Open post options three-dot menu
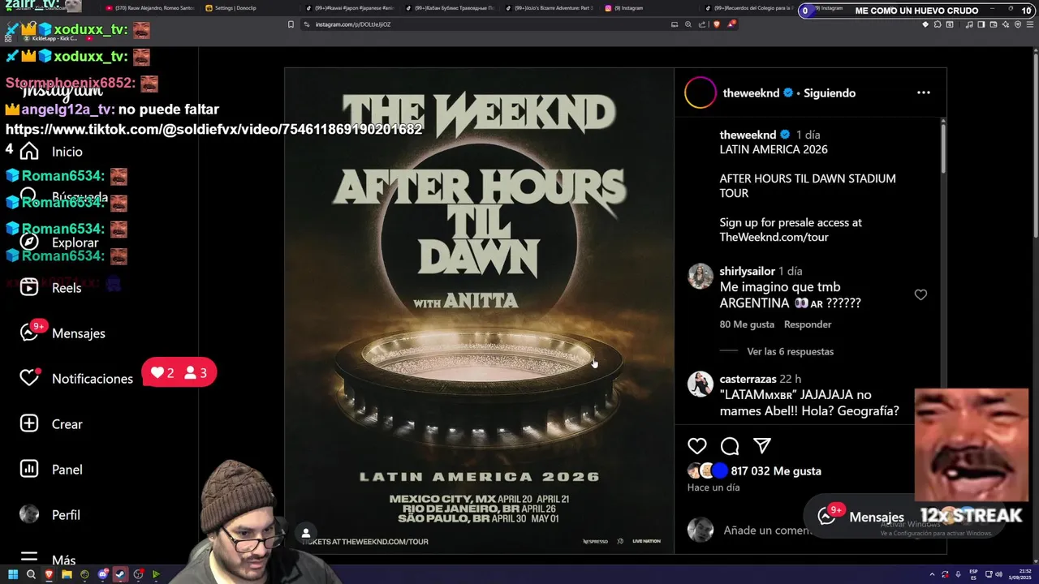1039x584 pixels. tap(924, 92)
